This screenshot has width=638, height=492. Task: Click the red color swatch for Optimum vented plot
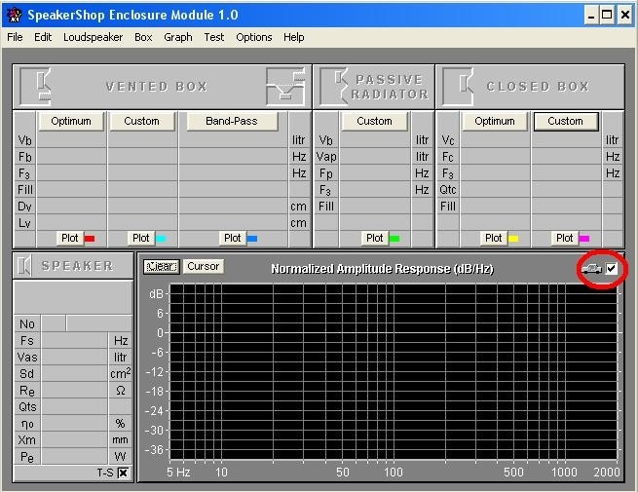point(90,239)
